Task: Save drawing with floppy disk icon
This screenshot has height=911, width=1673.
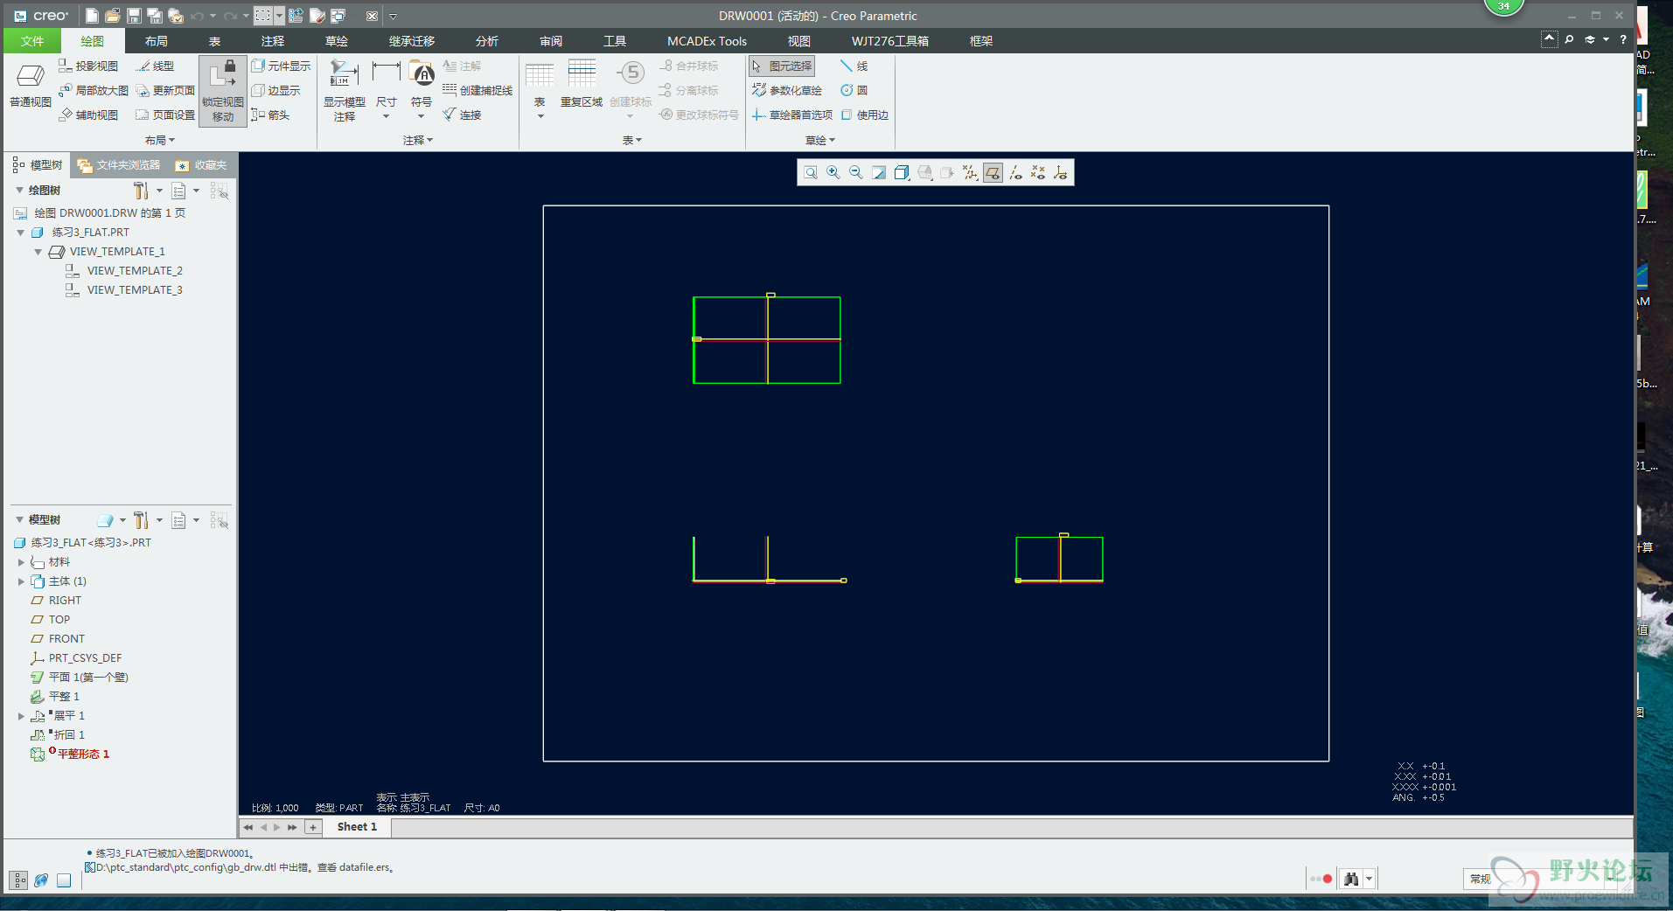Action: [x=134, y=16]
